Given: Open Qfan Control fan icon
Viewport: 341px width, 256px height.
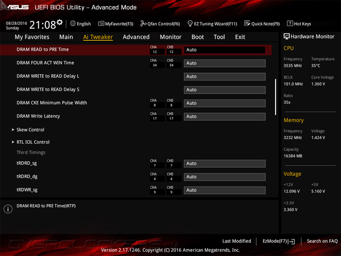Looking at the screenshot, I should click(x=143, y=23).
